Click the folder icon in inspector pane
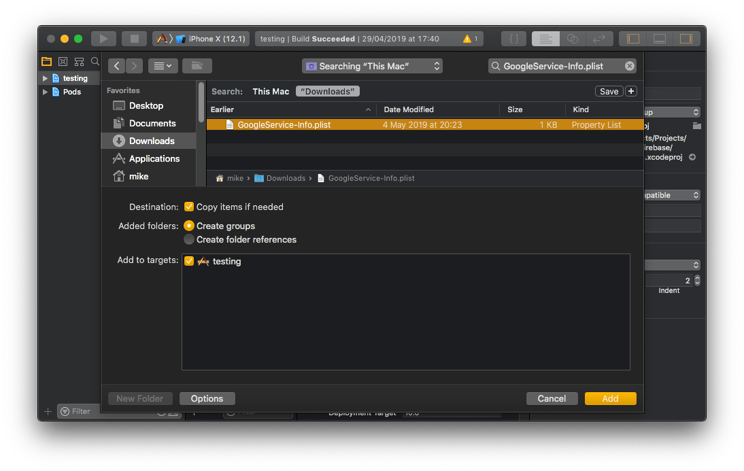This screenshot has width=744, height=471. 696,126
